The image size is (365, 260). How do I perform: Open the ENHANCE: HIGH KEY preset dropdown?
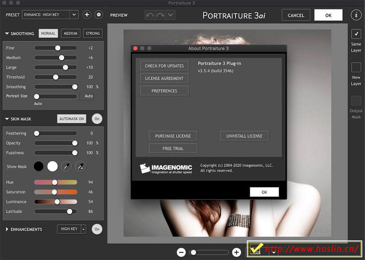[x=74, y=14]
